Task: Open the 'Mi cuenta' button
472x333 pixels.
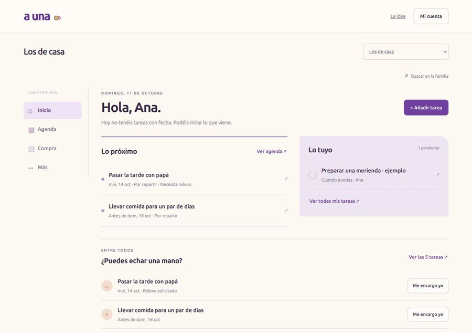Action: [431, 16]
